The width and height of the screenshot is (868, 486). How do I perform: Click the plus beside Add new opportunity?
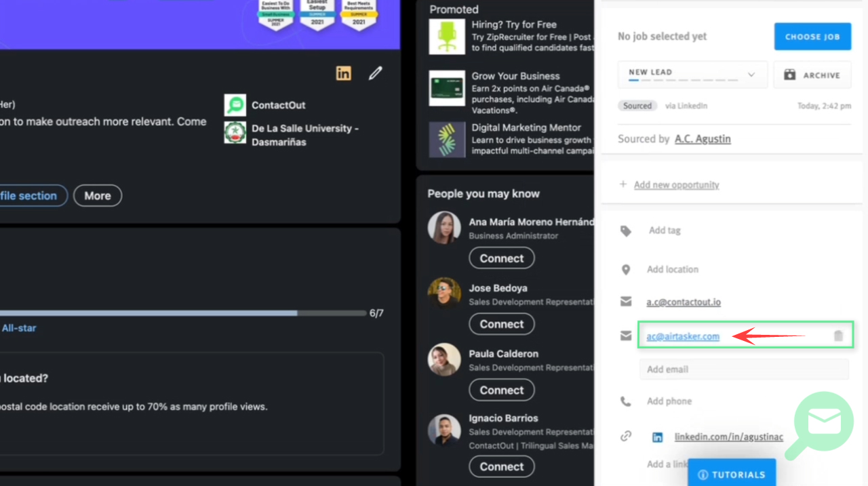click(x=623, y=184)
